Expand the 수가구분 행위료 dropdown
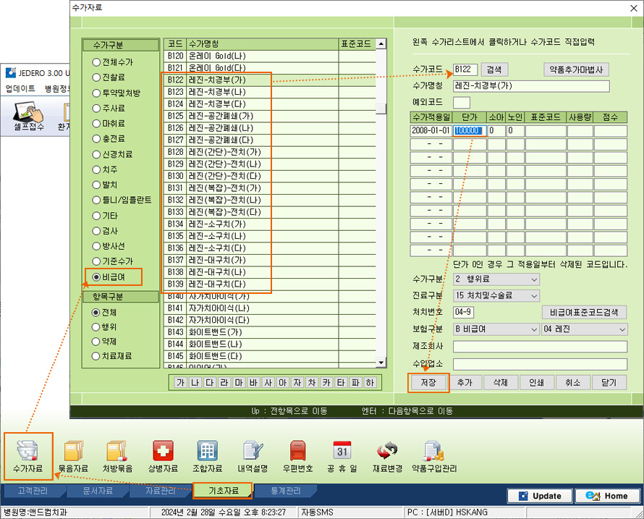 click(496, 279)
